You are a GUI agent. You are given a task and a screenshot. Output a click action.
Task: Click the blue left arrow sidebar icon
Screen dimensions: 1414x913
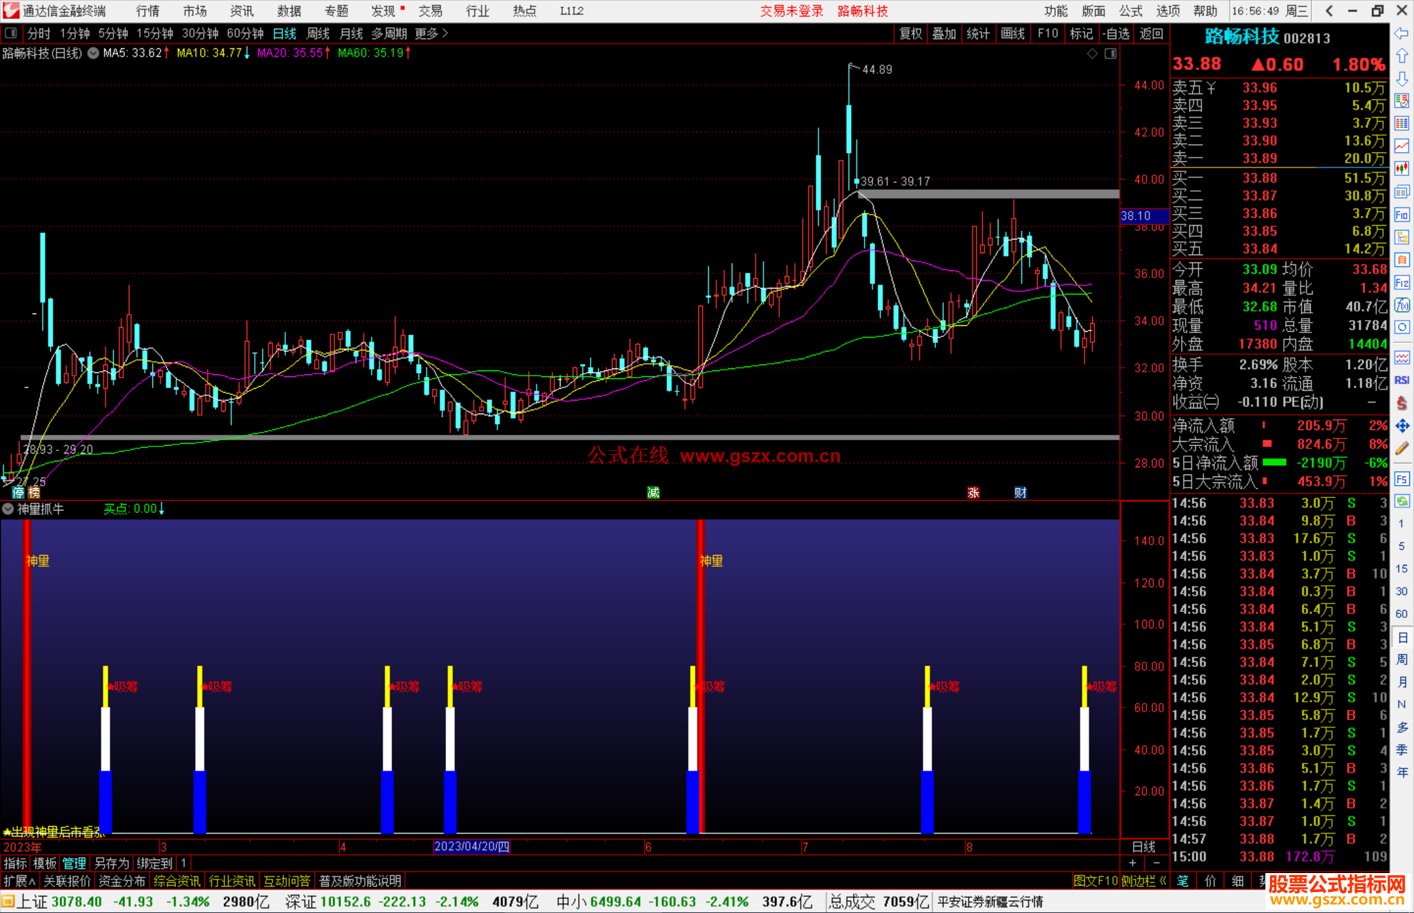(1402, 33)
